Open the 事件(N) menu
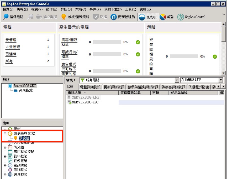This screenshot has width=227, height=179. point(95,9)
